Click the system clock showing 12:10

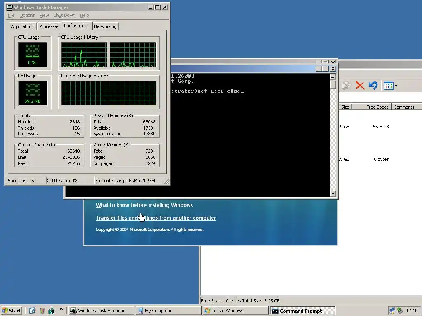coord(412,311)
